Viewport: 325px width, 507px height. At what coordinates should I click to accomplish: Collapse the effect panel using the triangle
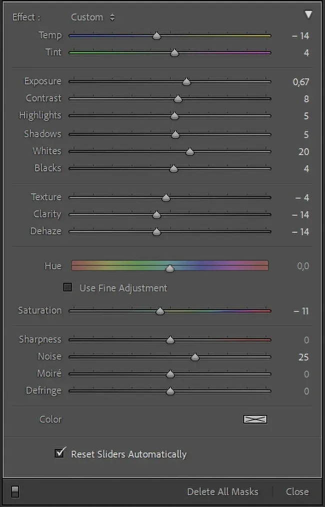(x=308, y=15)
